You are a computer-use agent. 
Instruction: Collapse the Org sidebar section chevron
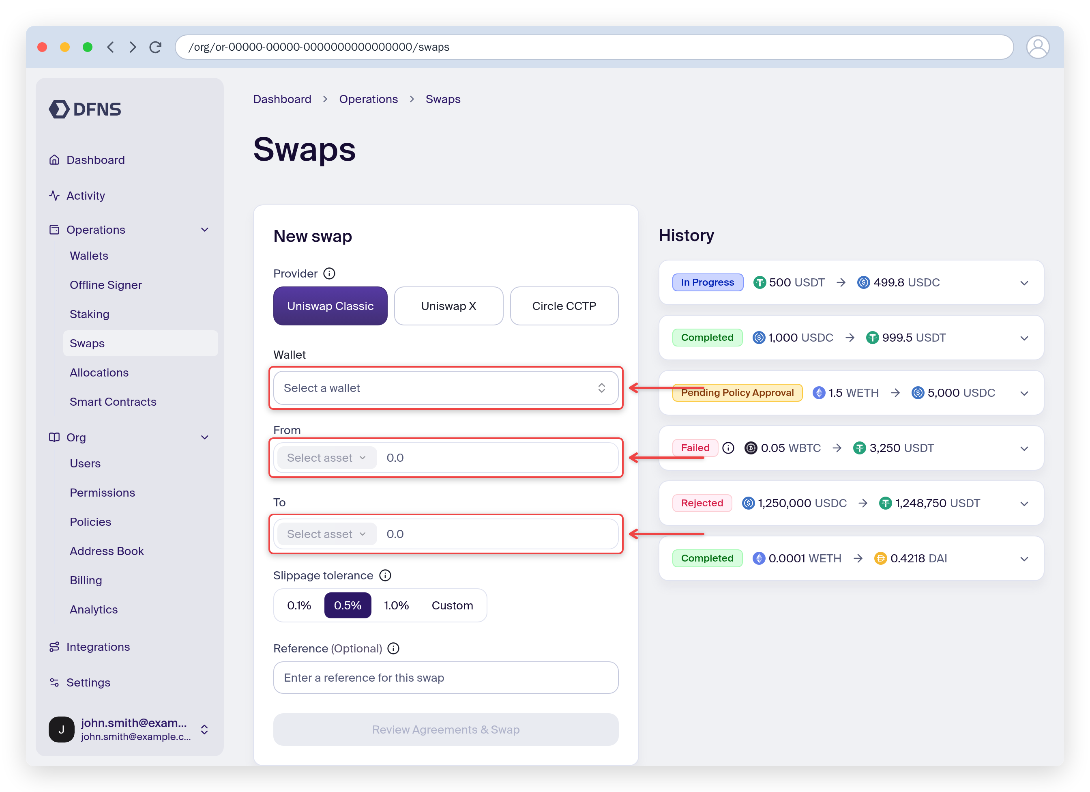[x=205, y=437]
